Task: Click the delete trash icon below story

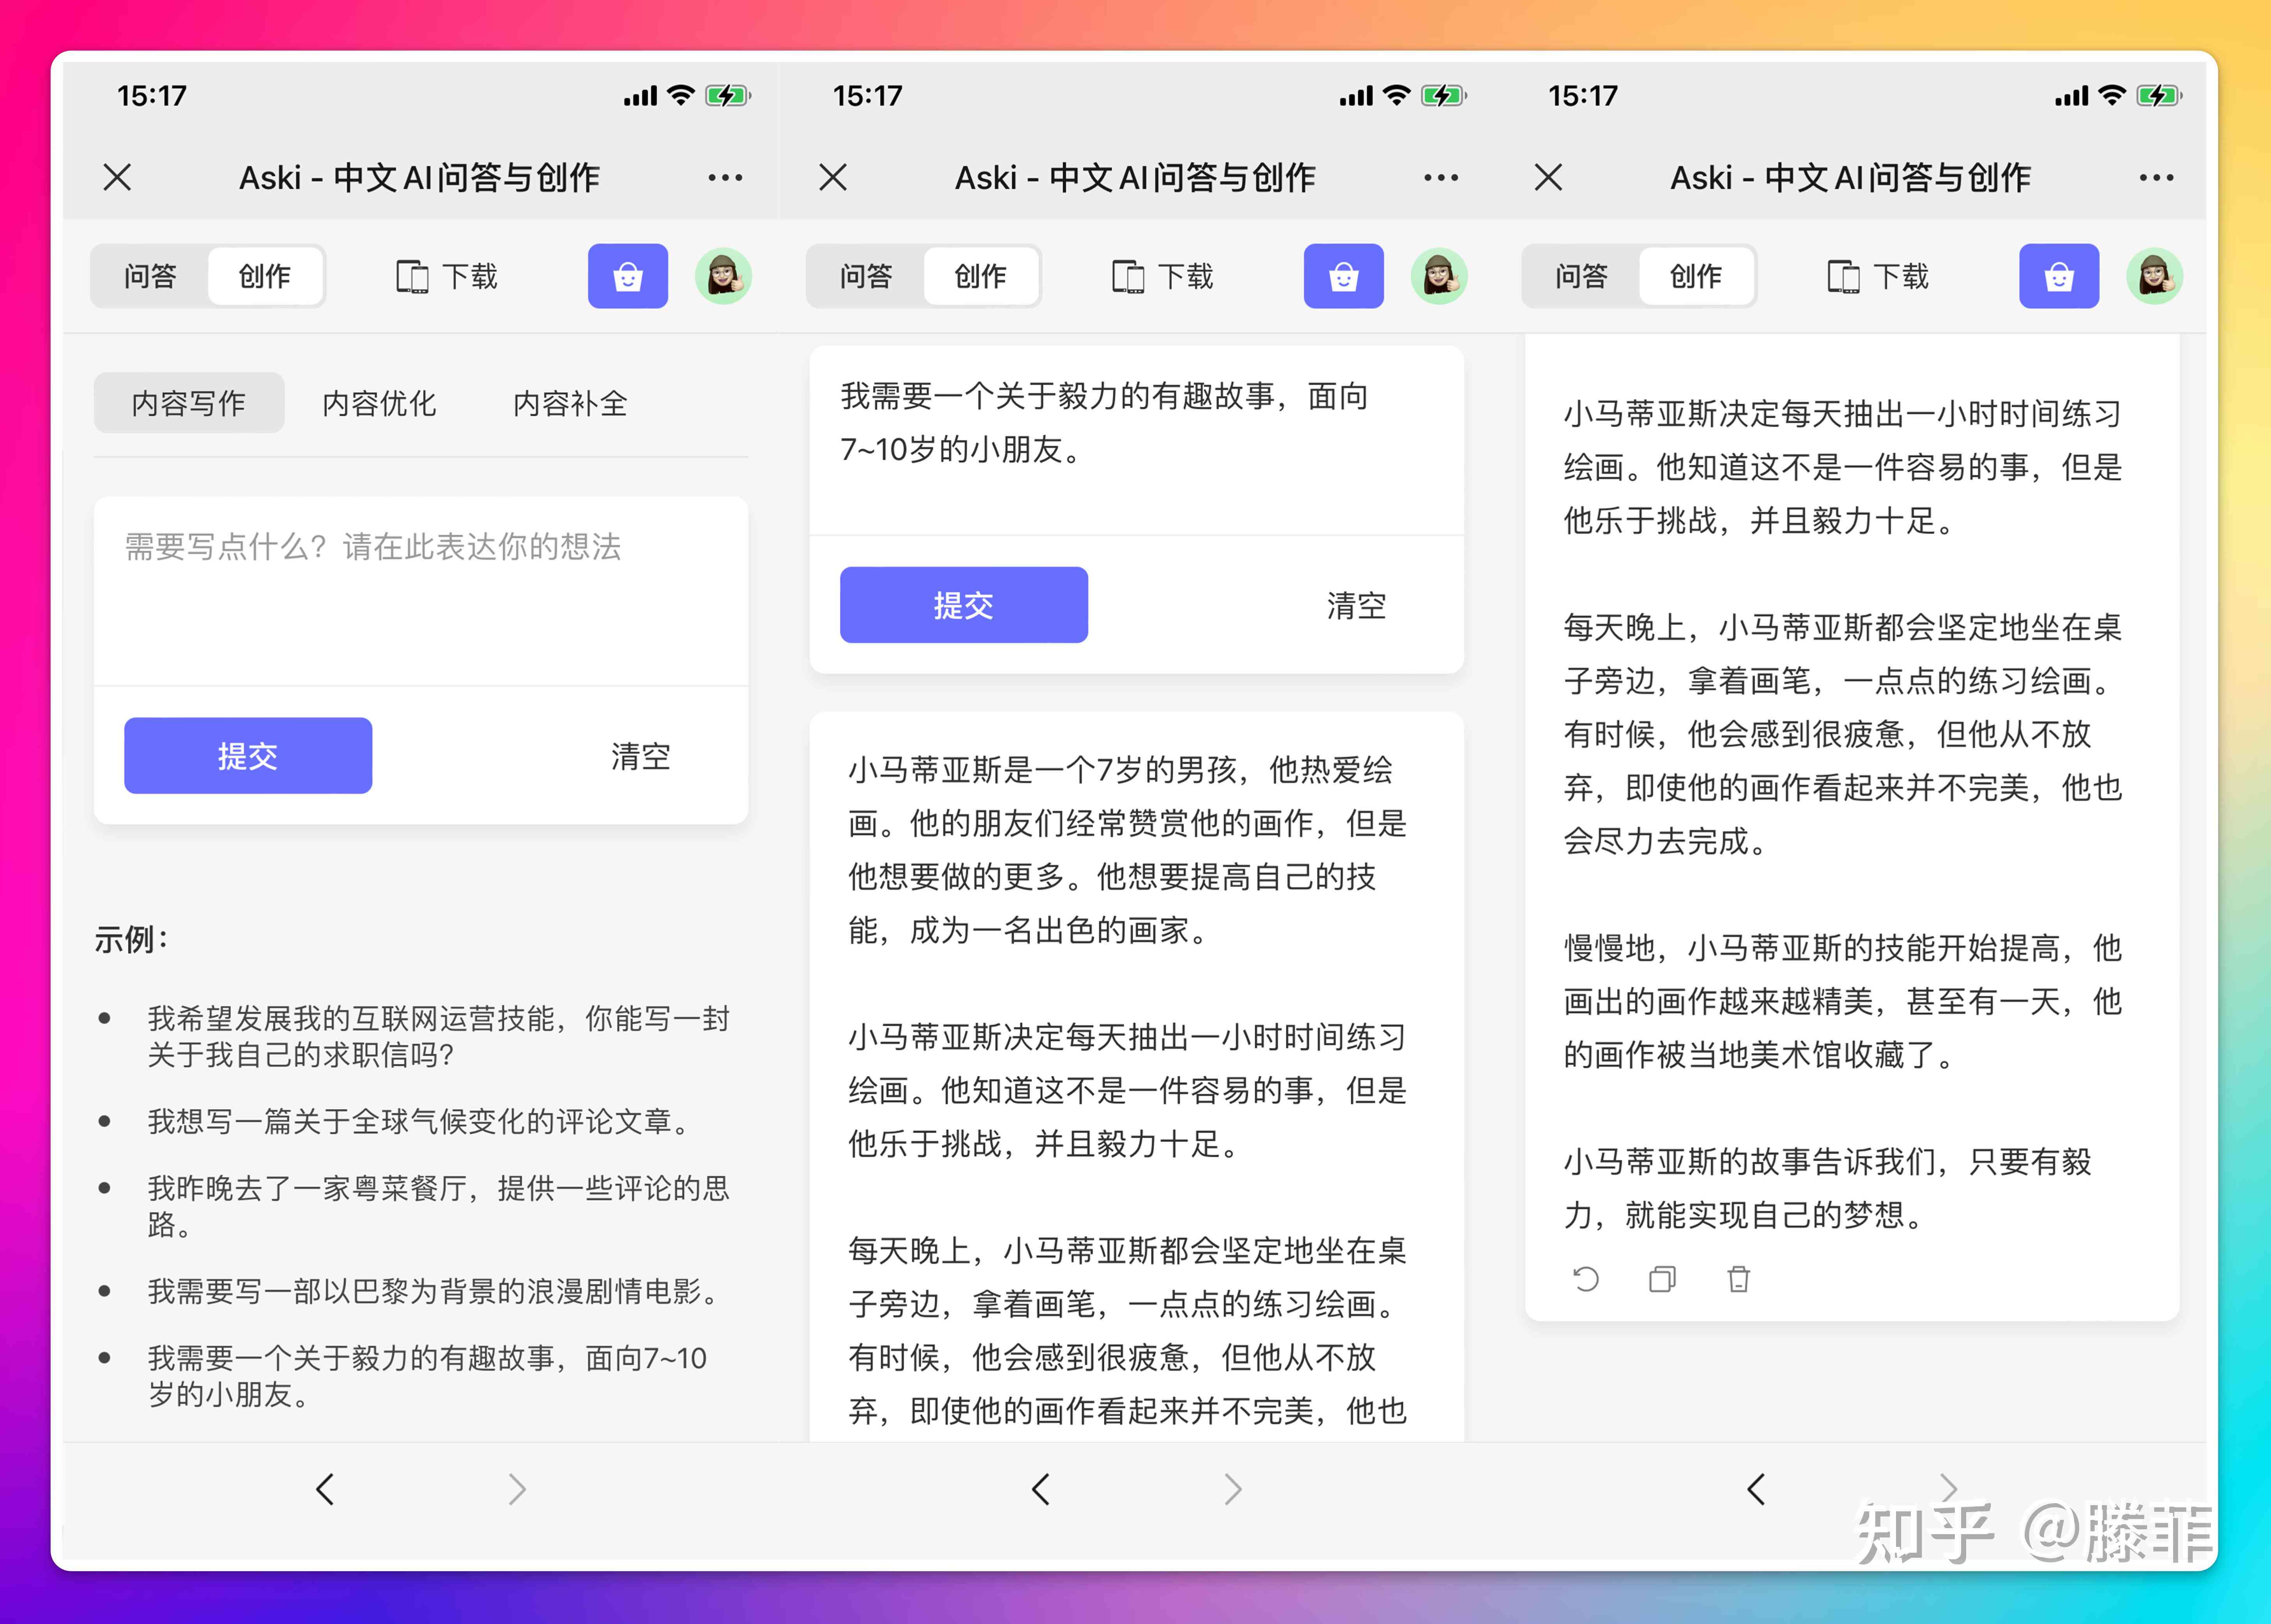Action: (1737, 1283)
